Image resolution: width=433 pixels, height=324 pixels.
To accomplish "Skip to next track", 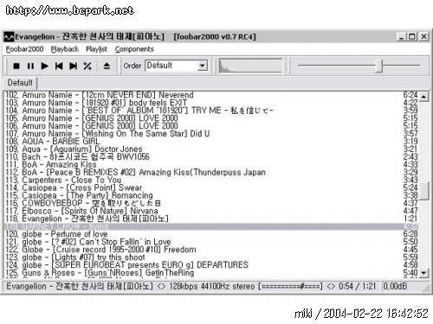I will click(x=74, y=66).
